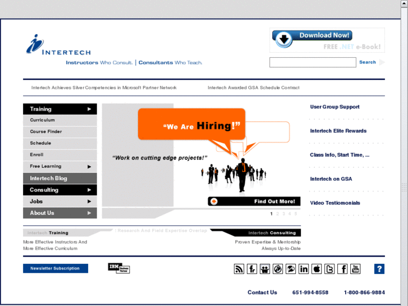The image size is (408, 306).
Task: Open the Video Testiomonials link
Action: point(335,203)
